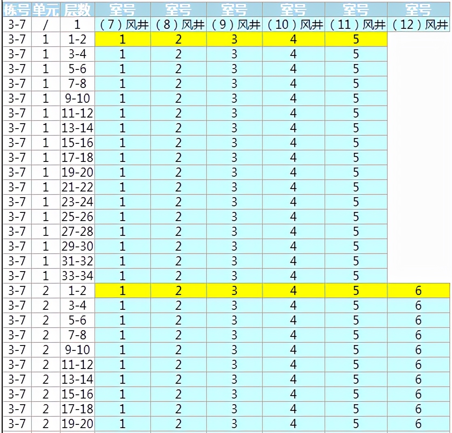Select the (12)风井 cell
This screenshot has width=452, height=433.
pos(418,25)
